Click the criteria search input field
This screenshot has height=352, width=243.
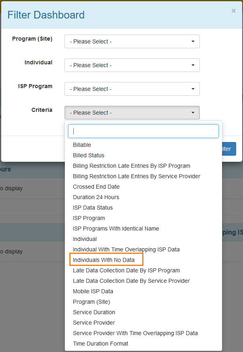[x=143, y=131]
